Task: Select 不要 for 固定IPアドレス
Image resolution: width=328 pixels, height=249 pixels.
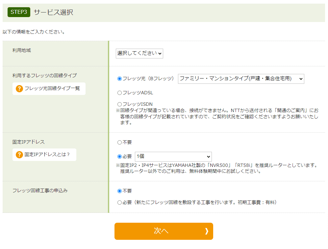Action: [119, 143]
